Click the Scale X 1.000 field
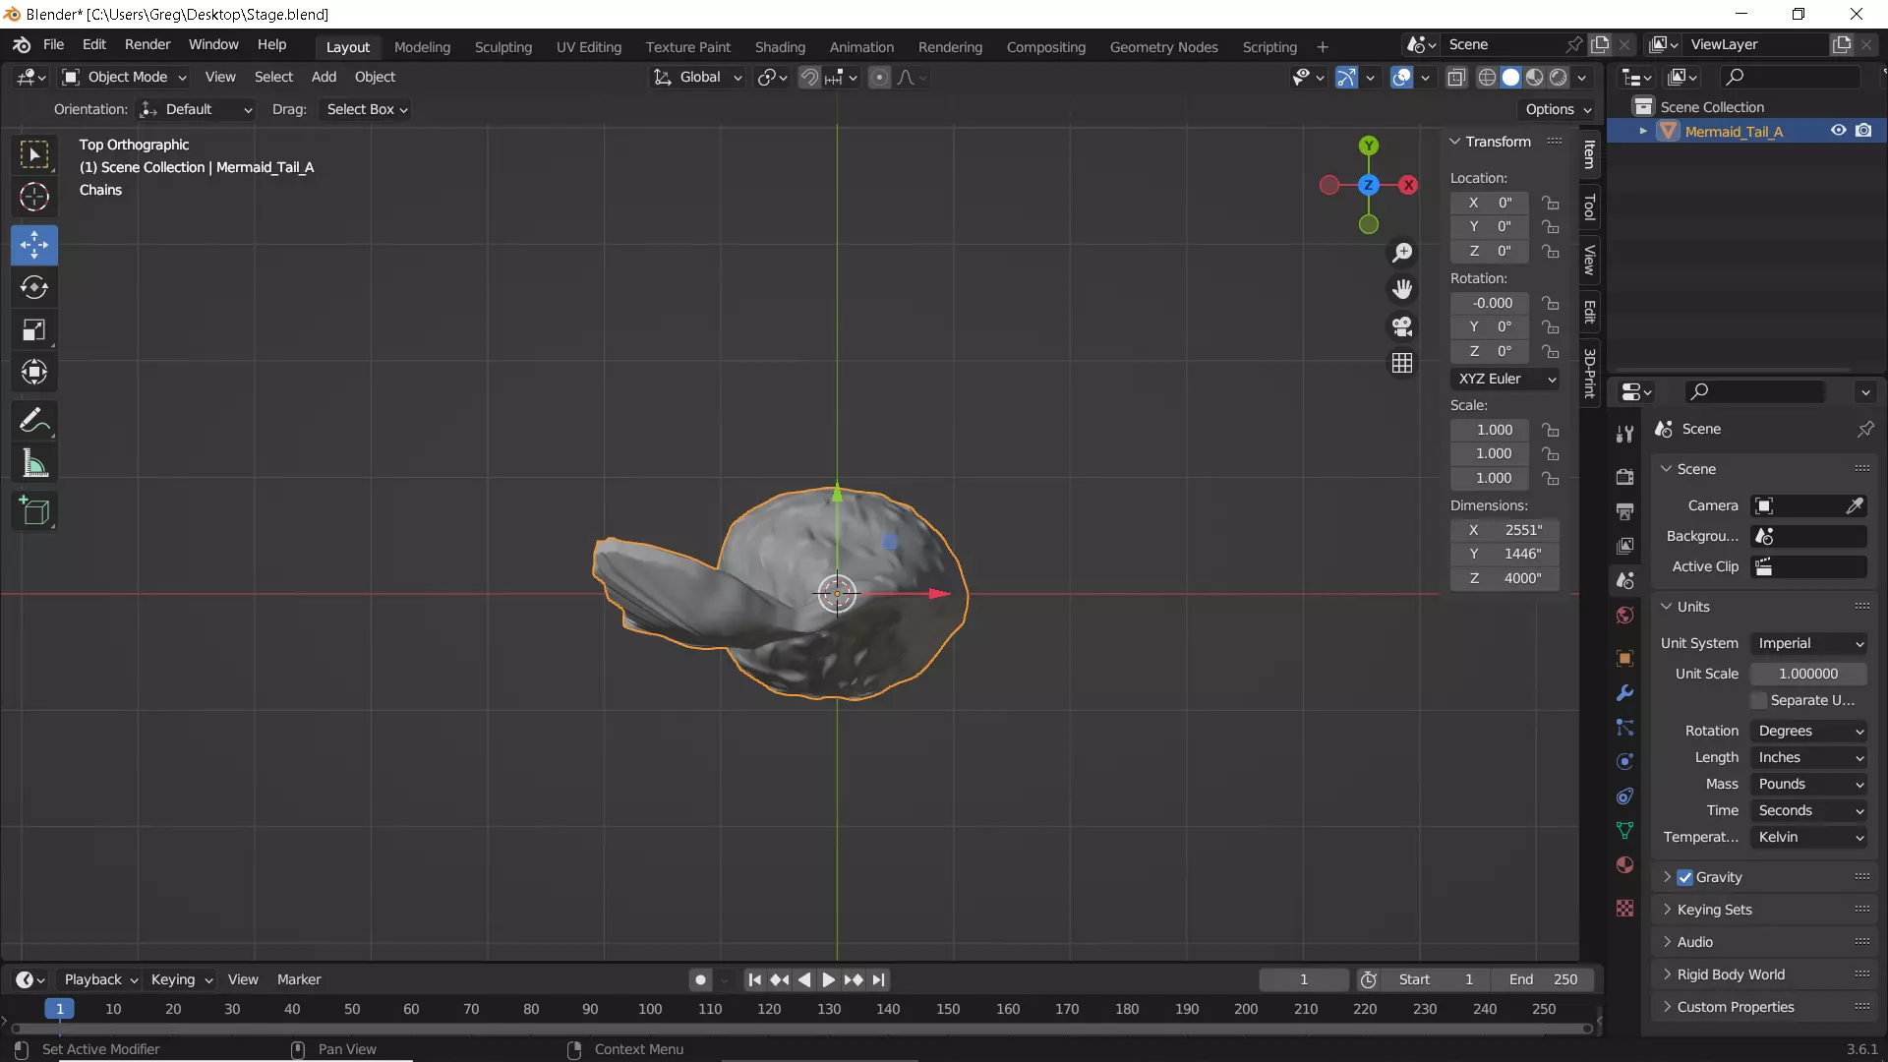This screenshot has width=1888, height=1062. pos(1491,430)
